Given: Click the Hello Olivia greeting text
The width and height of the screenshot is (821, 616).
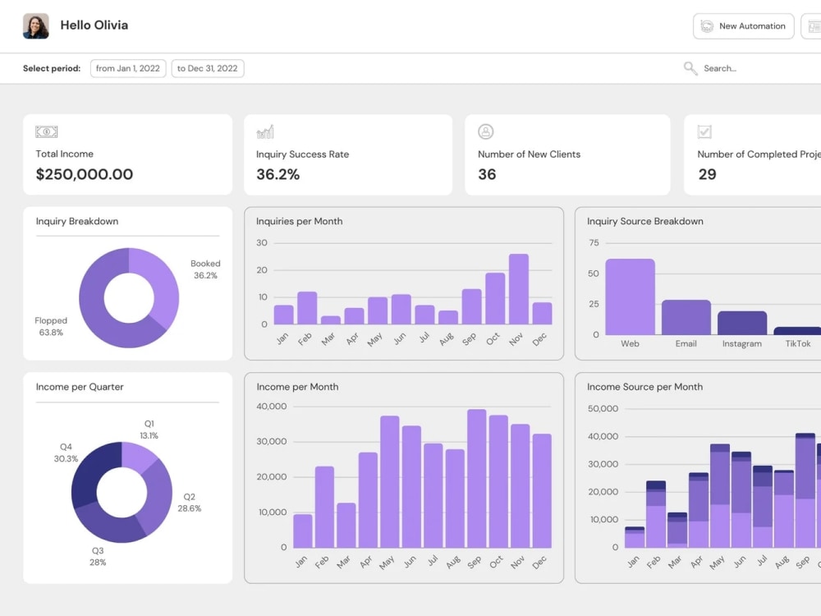Looking at the screenshot, I should (94, 25).
